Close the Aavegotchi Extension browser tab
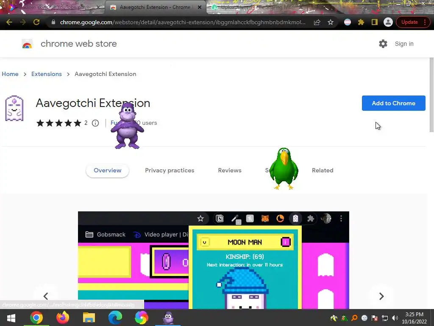 click(200, 7)
